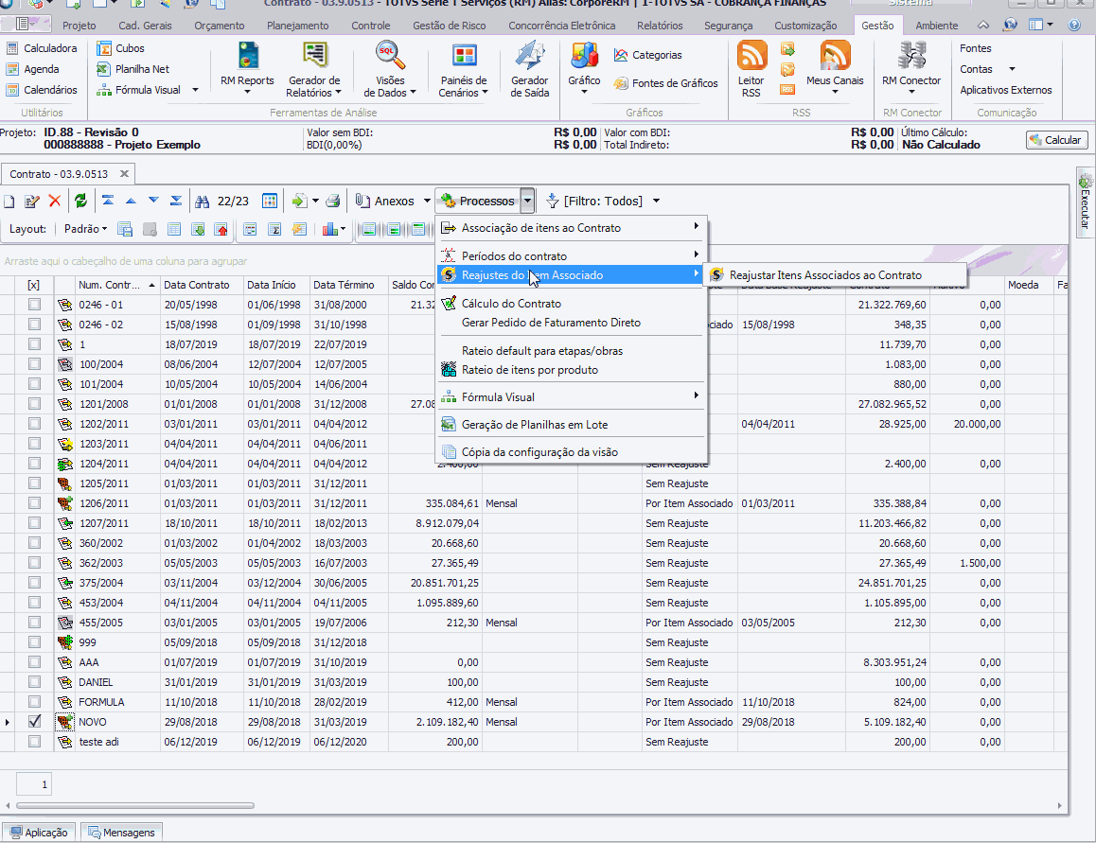The image size is (1096, 843).
Task: Check the box for contract 1206/2011
Action: 34,503
